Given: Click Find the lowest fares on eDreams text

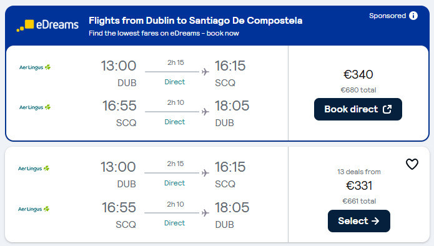Looking at the screenshot, I should click(x=164, y=33).
